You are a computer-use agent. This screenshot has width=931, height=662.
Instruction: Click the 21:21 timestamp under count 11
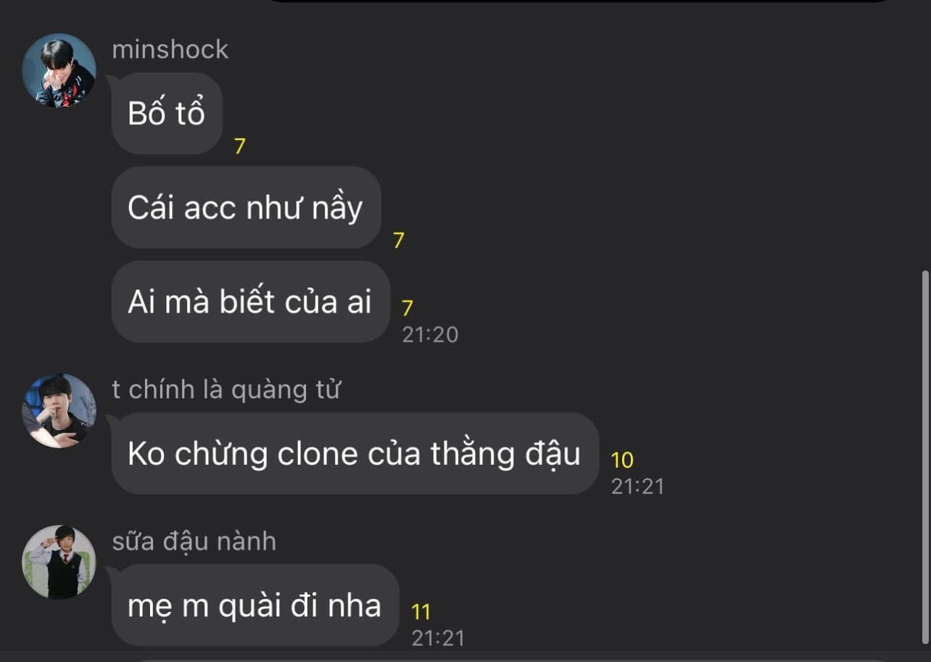tap(439, 638)
